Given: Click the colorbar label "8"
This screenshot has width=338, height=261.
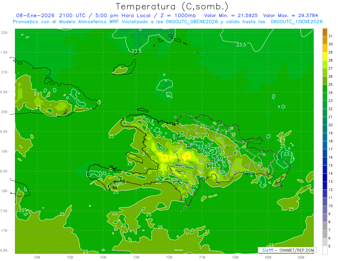Looking at the screenshot, I should (x=330, y=222).
